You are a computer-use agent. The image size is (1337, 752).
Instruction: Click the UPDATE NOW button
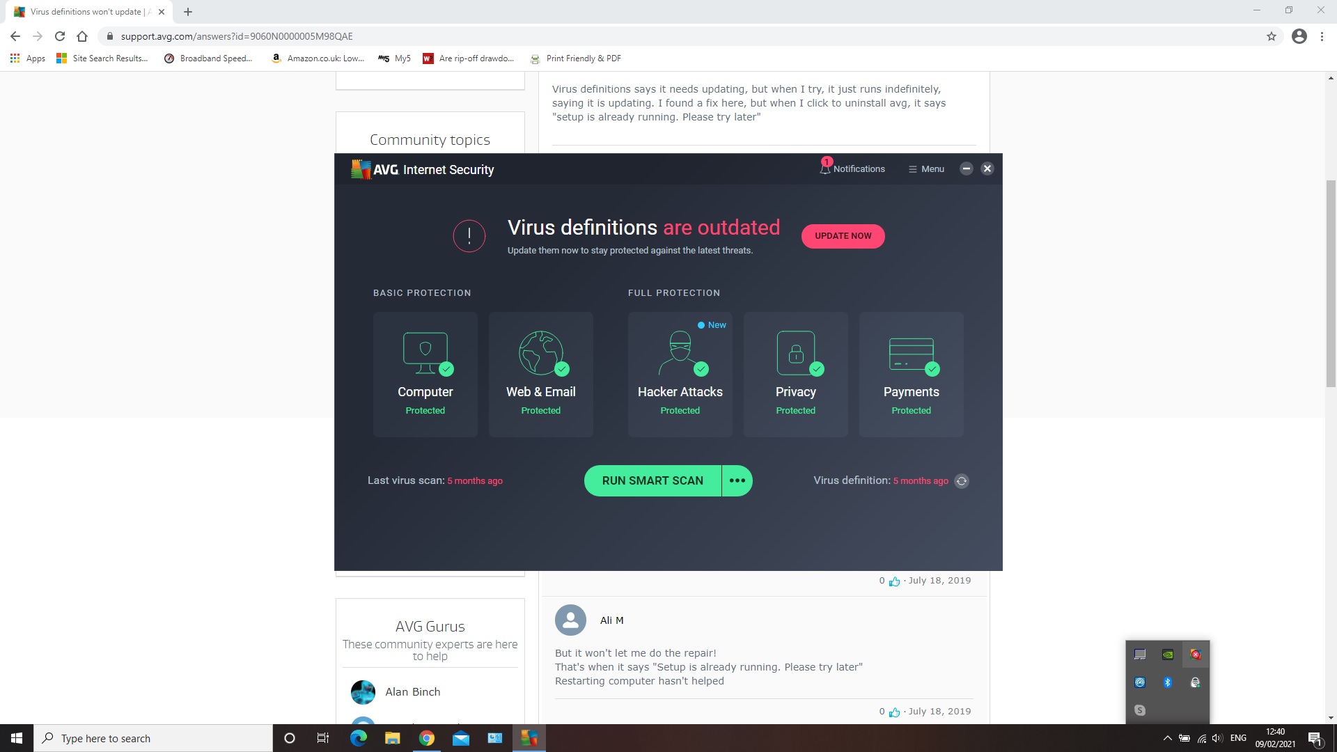pos(843,235)
